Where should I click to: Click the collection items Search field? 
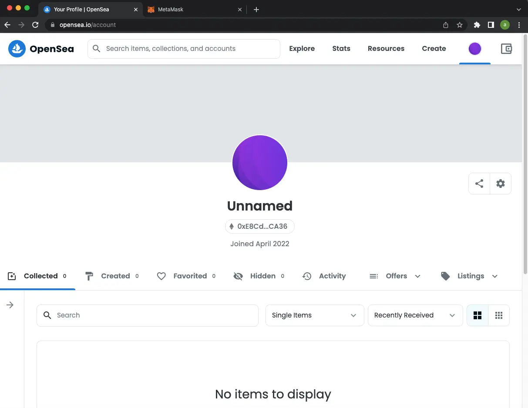tap(148, 315)
